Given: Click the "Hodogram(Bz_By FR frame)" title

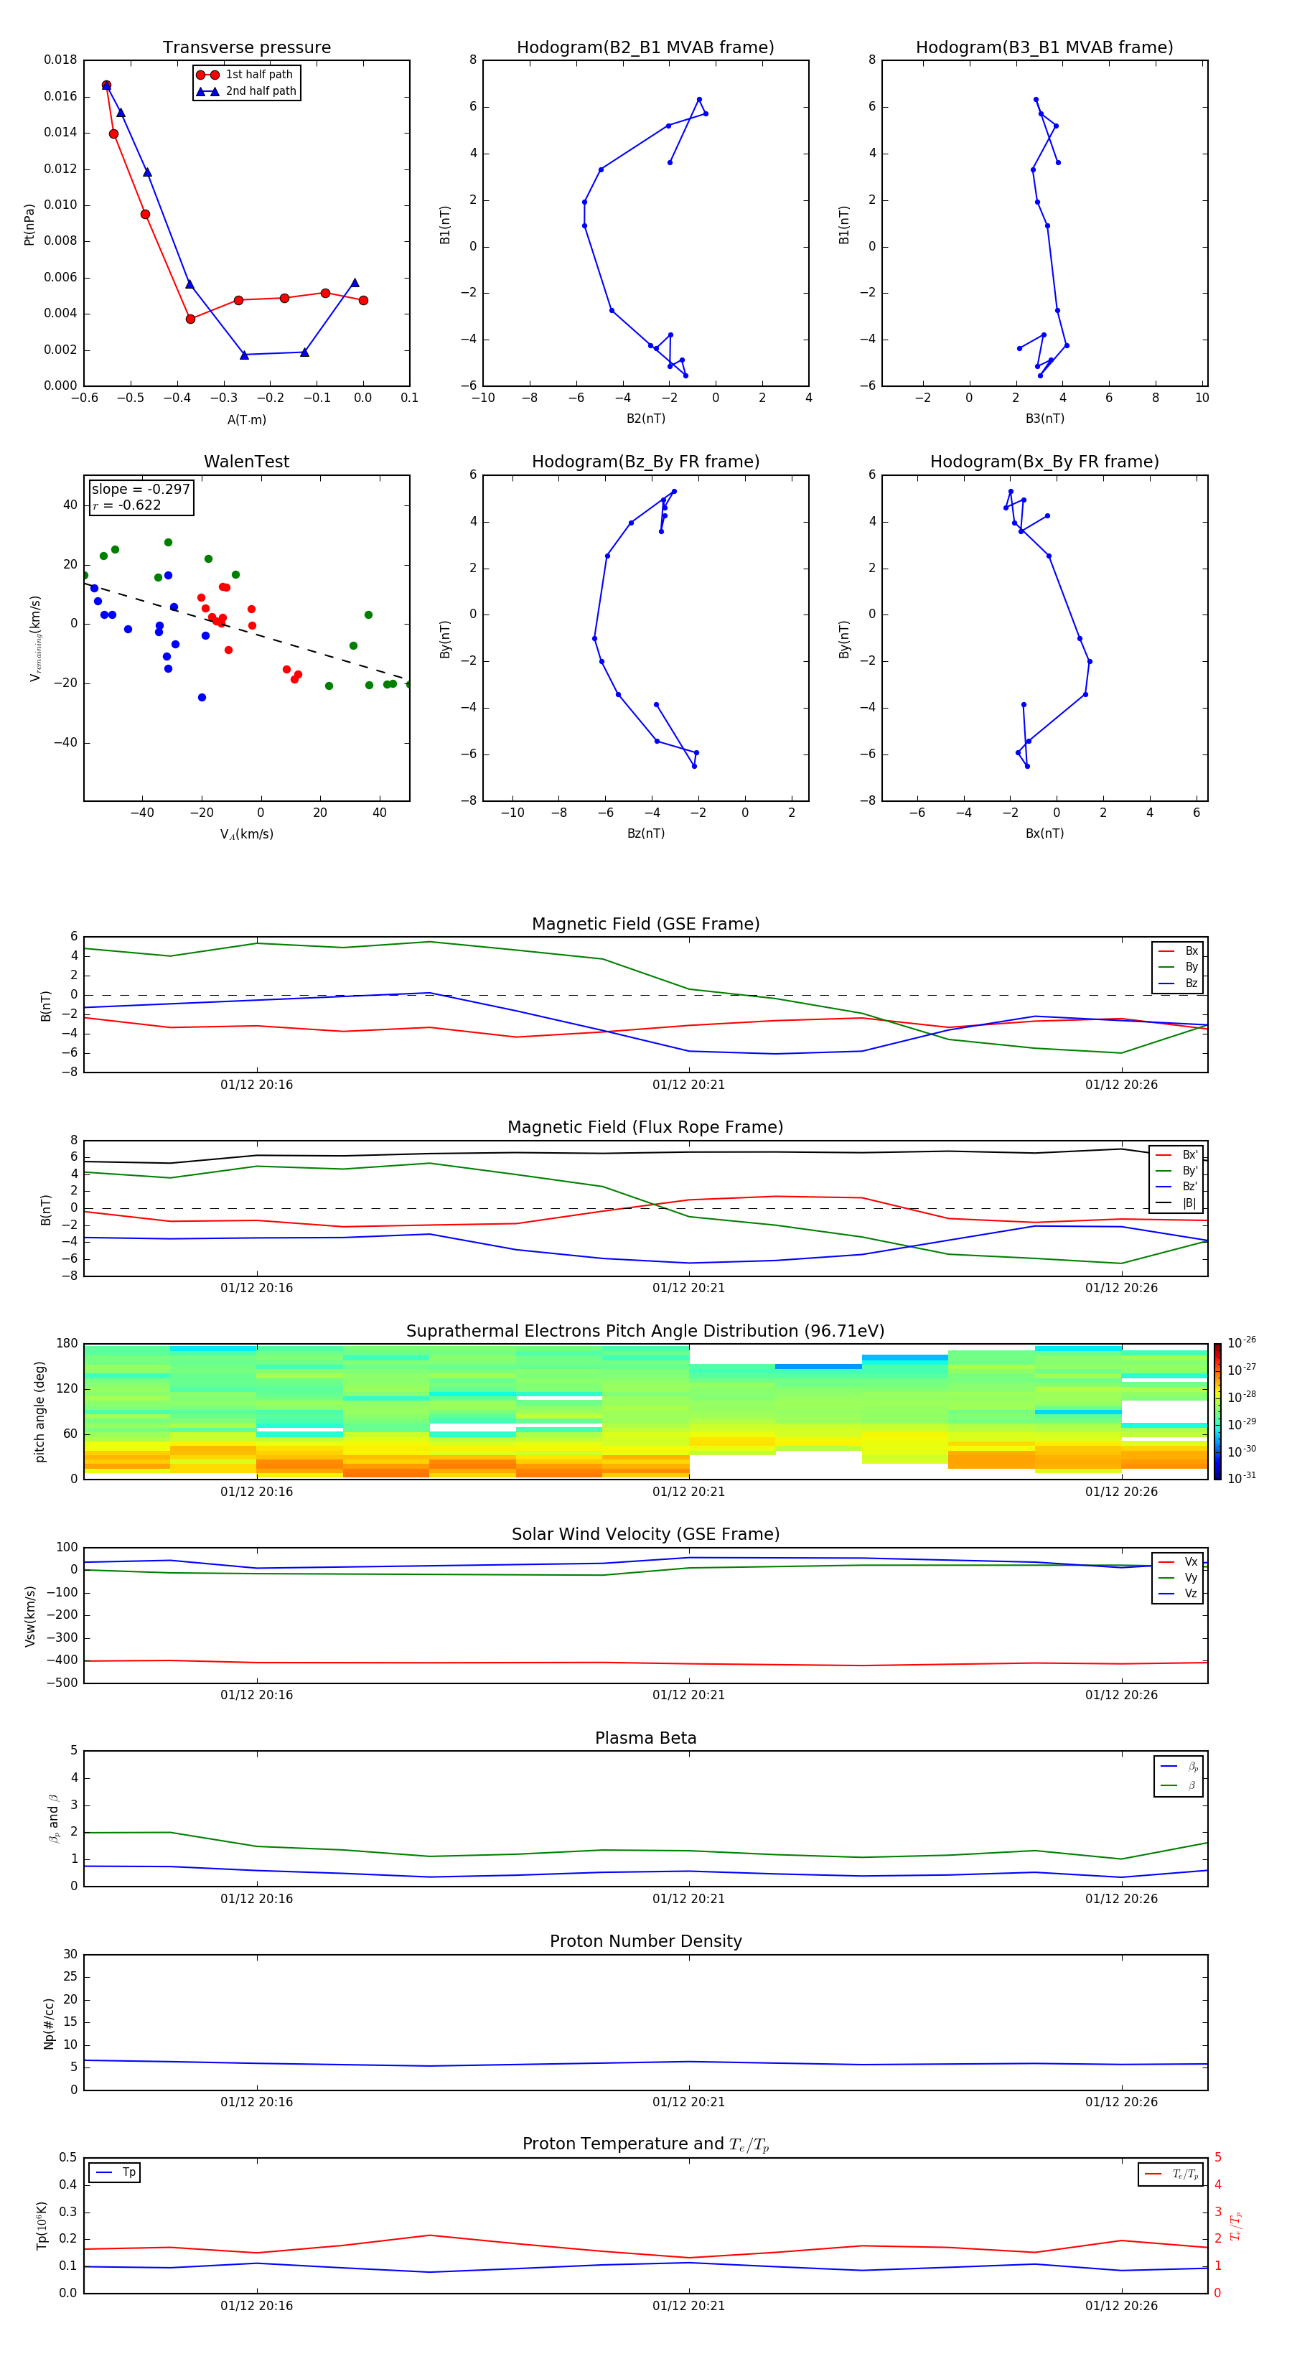Looking at the screenshot, I should 645,462.
